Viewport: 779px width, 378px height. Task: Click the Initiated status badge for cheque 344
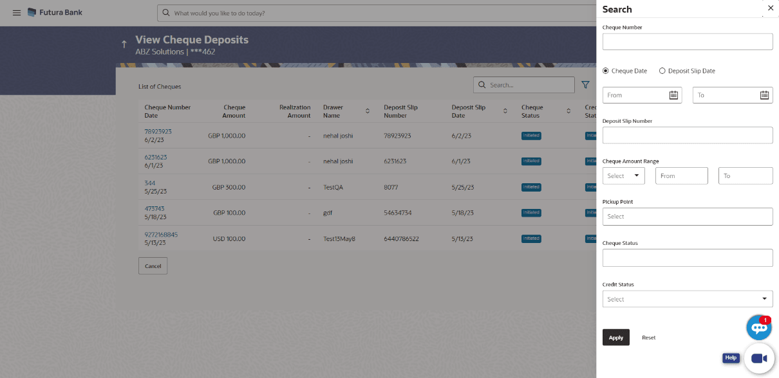point(531,187)
